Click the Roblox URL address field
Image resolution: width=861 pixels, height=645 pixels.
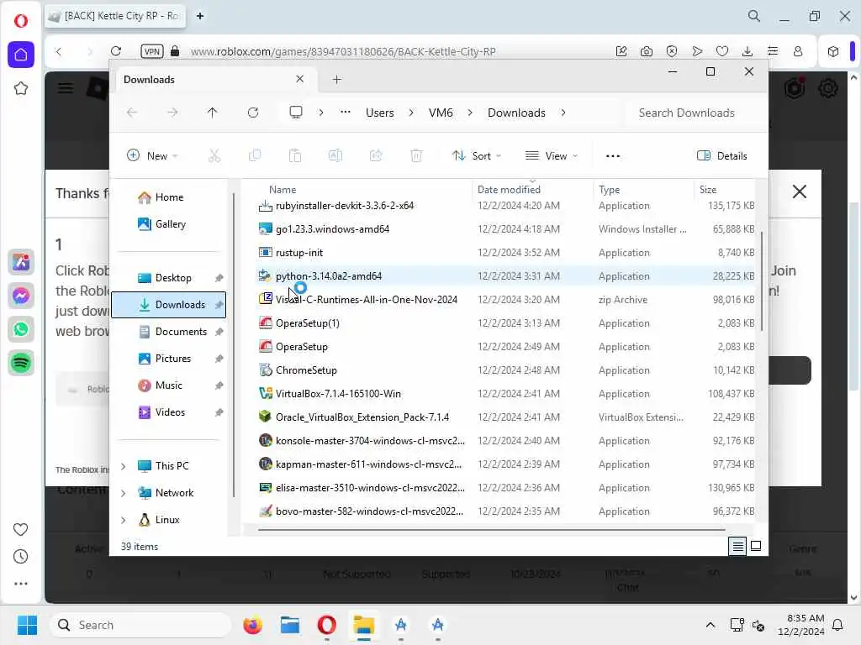click(x=343, y=51)
